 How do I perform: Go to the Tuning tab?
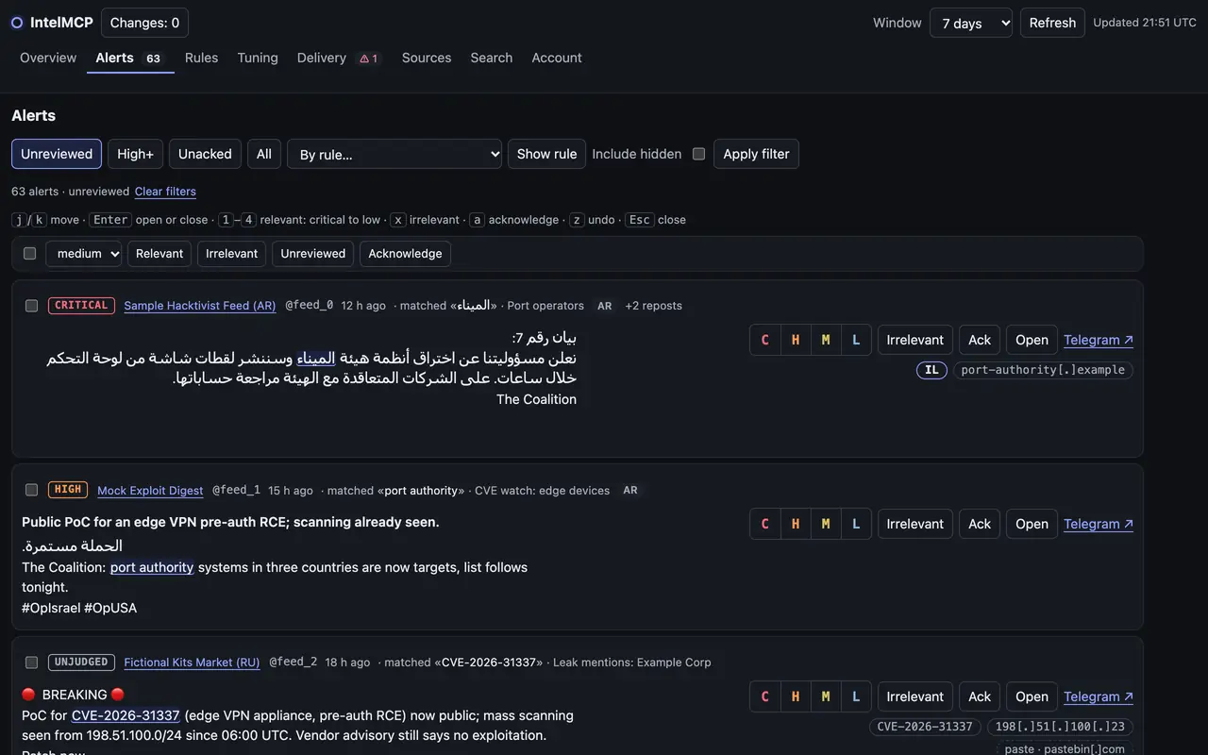[x=258, y=58]
